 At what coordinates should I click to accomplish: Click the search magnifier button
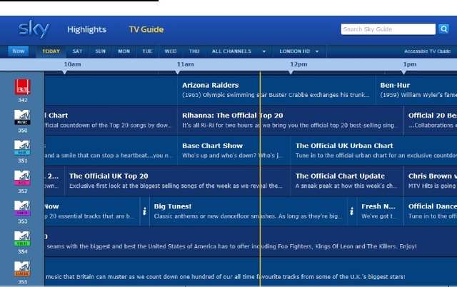[x=443, y=29]
